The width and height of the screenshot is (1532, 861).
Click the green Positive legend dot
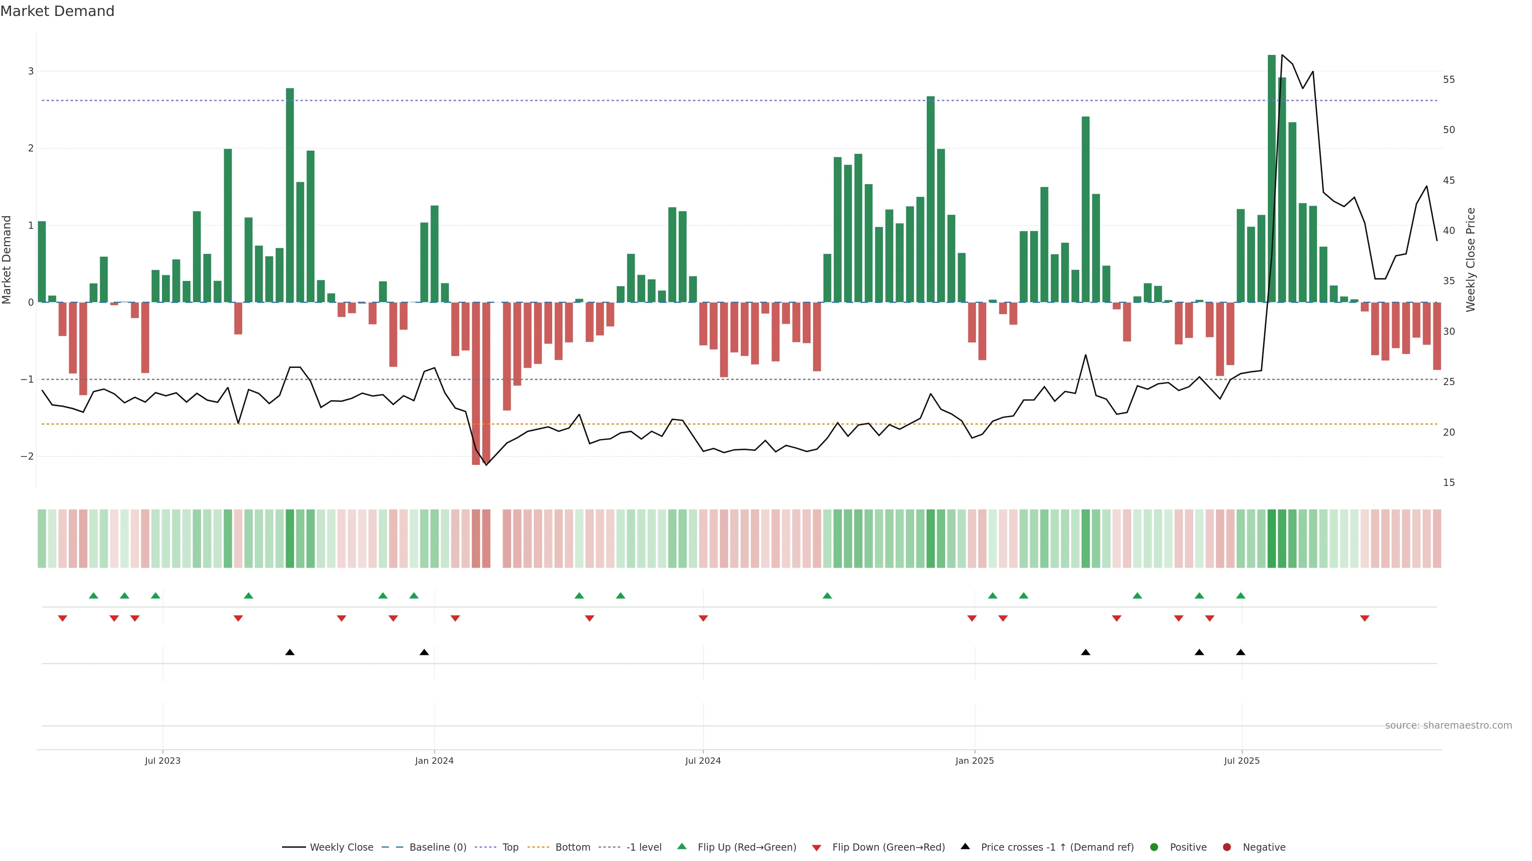[x=1154, y=847]
